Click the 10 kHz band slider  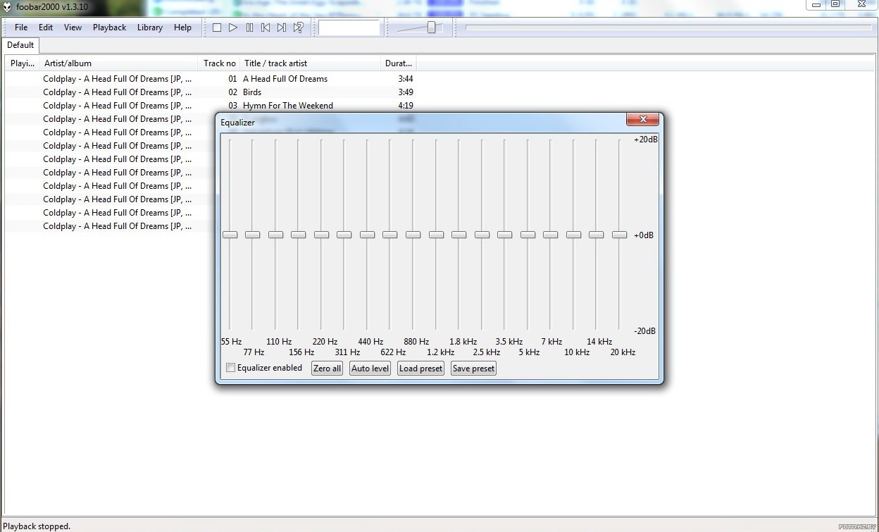(x=573, y=235)
